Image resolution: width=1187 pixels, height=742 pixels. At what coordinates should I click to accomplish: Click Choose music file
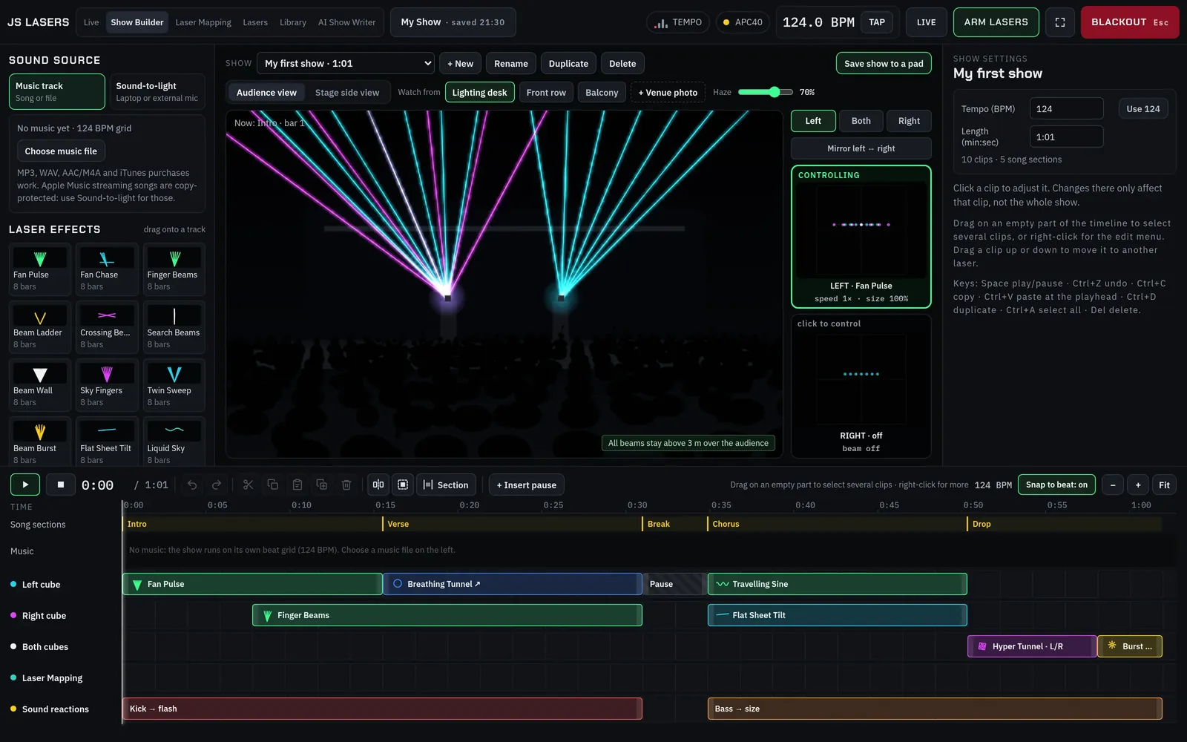pyautogui.click(x=61, y=151)
